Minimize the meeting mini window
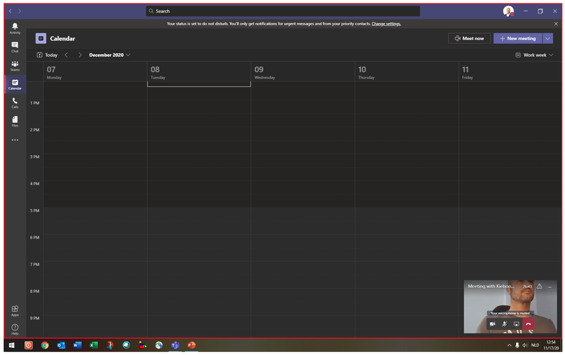The width and height of the screenshot is (565, 355). (x=550, y=287)
